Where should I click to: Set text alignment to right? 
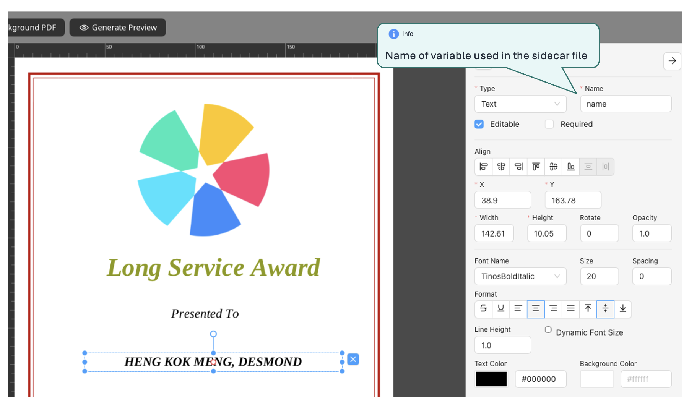[553, 309]
